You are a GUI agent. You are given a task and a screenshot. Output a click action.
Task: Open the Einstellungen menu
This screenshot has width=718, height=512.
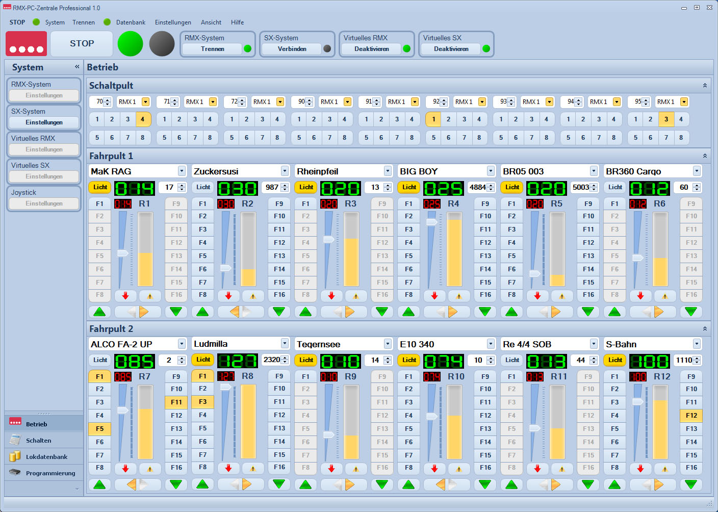[x=173, y=22]
